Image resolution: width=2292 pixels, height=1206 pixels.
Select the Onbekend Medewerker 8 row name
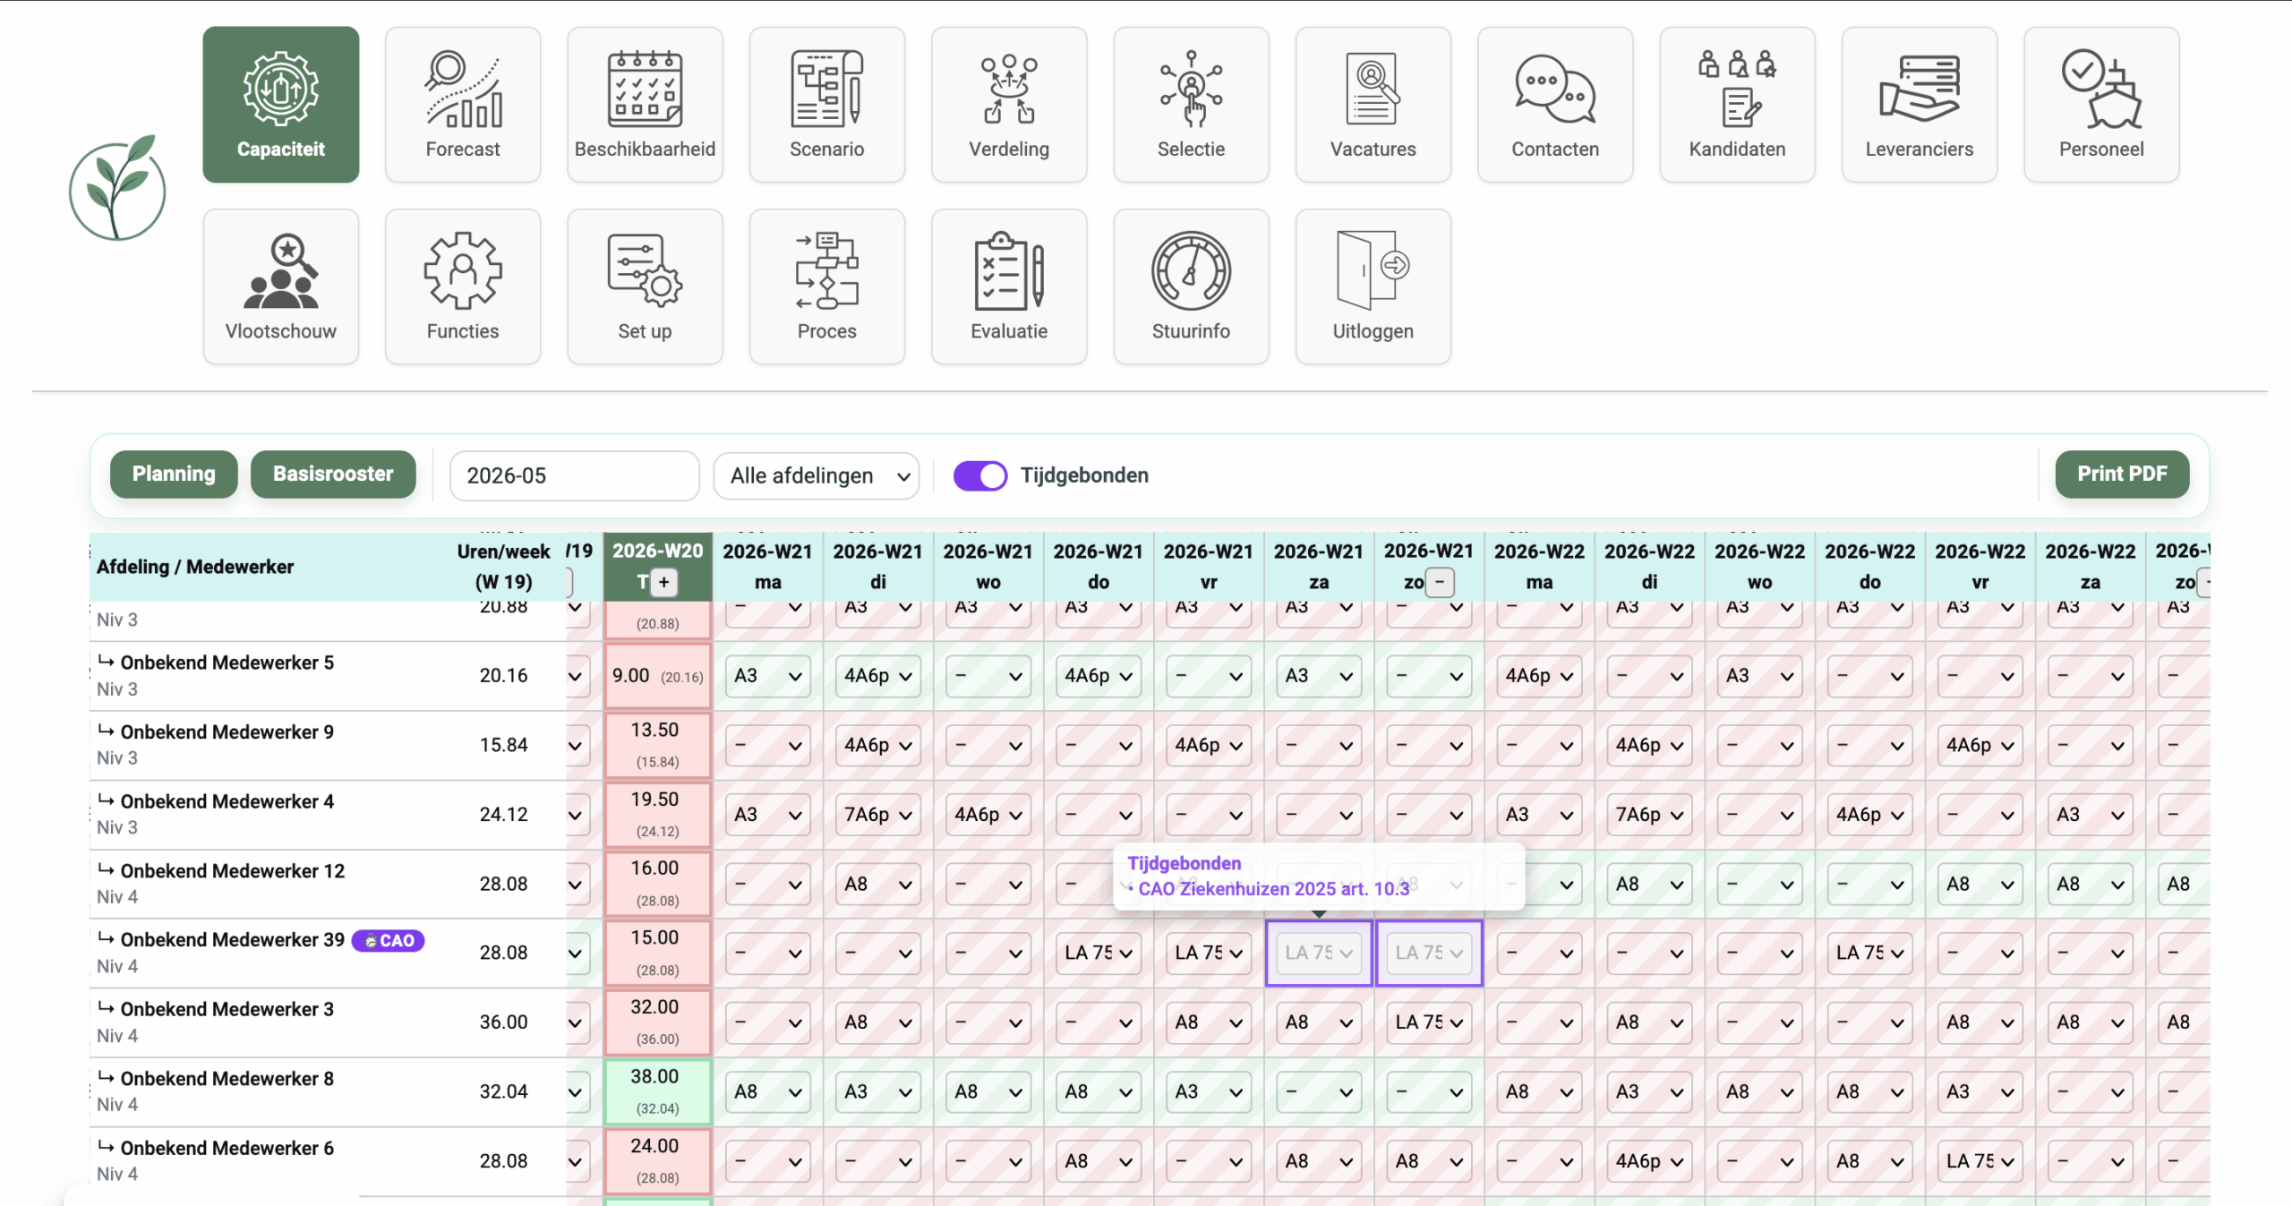[x=227, y=1079]
